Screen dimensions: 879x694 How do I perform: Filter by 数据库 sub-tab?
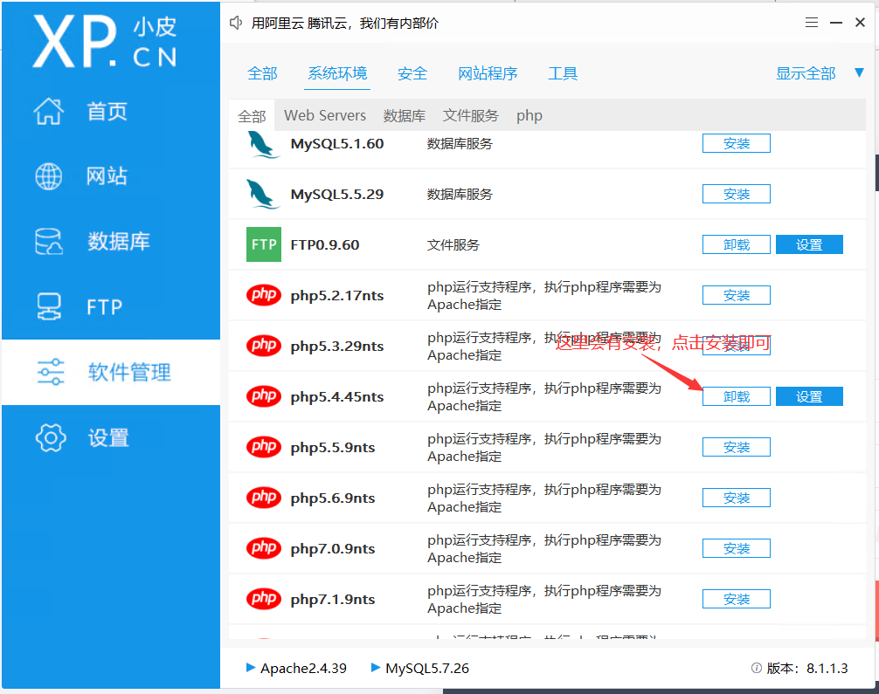(405, 115)
